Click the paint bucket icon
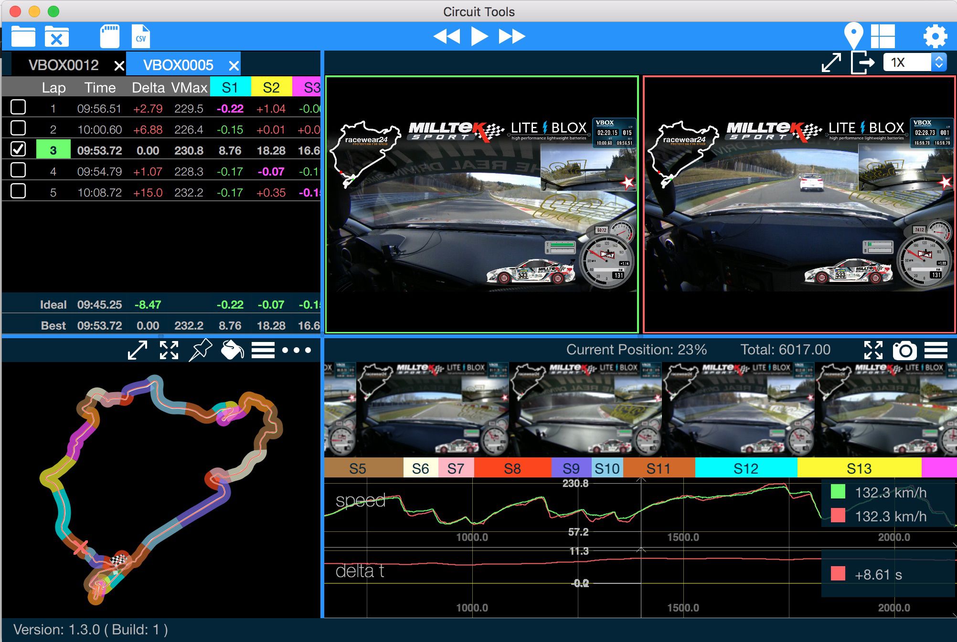 click(x=232, y=350)
